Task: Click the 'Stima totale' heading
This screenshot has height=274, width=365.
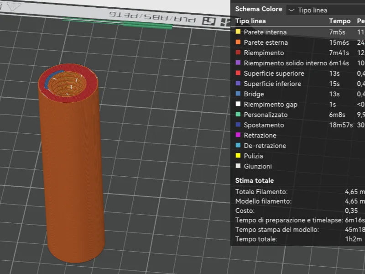Action: point(255,180)
